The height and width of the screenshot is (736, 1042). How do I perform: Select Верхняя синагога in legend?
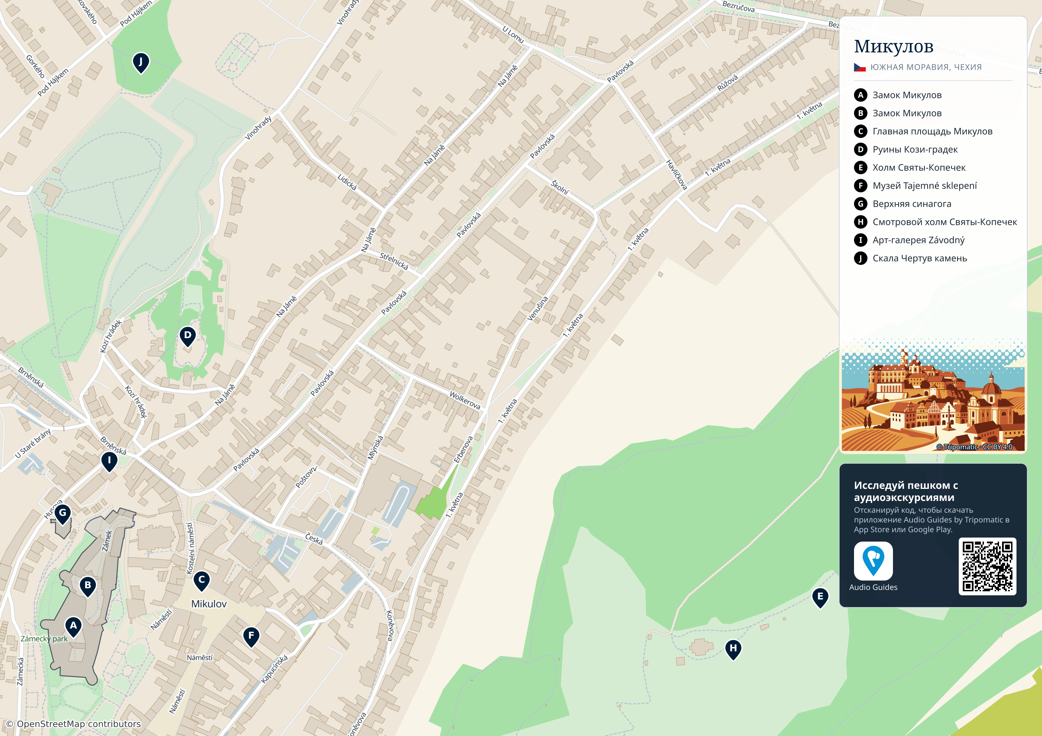coord(912,204)
